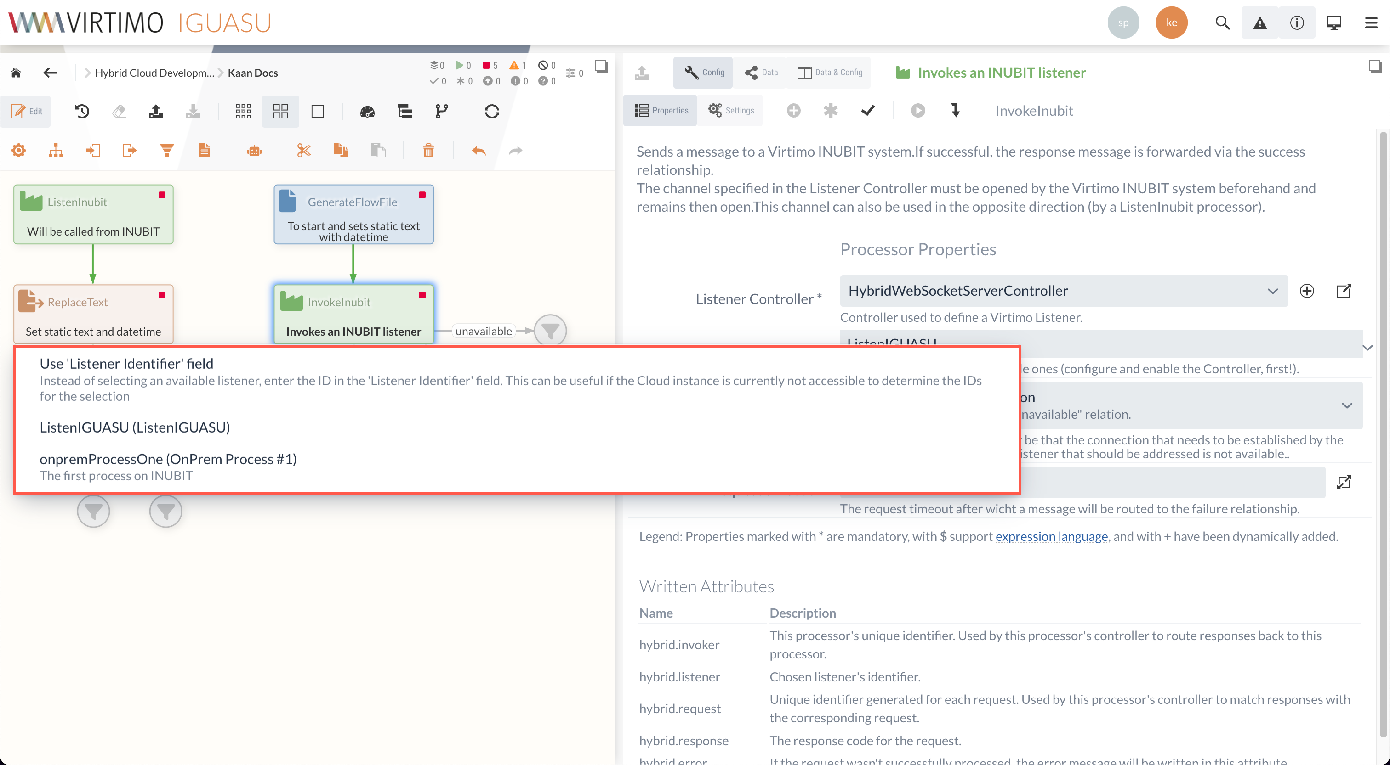Click the home icon in breadcrumb bar
This screenshot has width=1390, height=765.
click(x=16, y=73)
